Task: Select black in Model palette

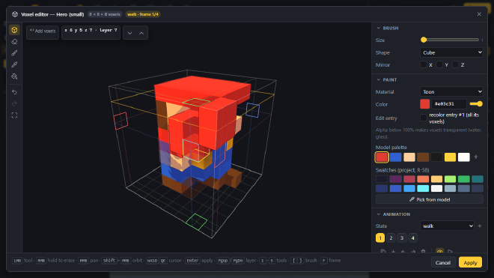Action: (x=436, y=157)
